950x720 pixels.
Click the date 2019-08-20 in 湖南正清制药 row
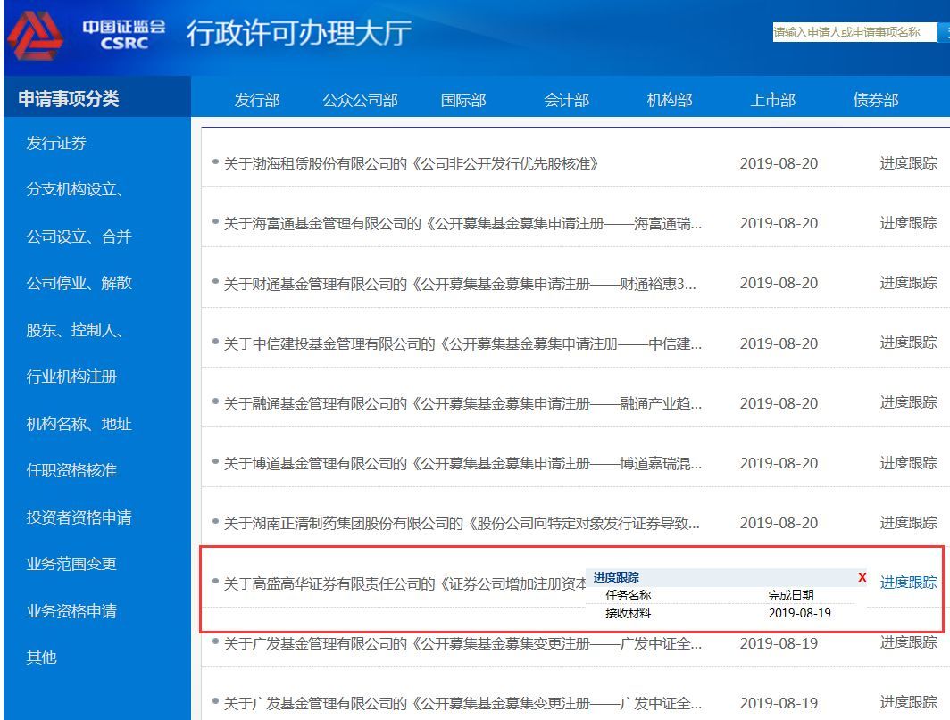pyautogui.click(x=779, y=523)
